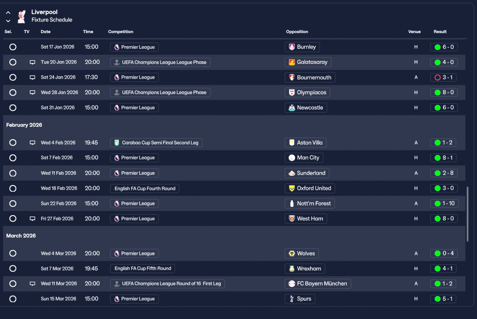Select the Burnley fixture radio button
This screenshot has height=319, width=477.
click(x=13, y=47)
